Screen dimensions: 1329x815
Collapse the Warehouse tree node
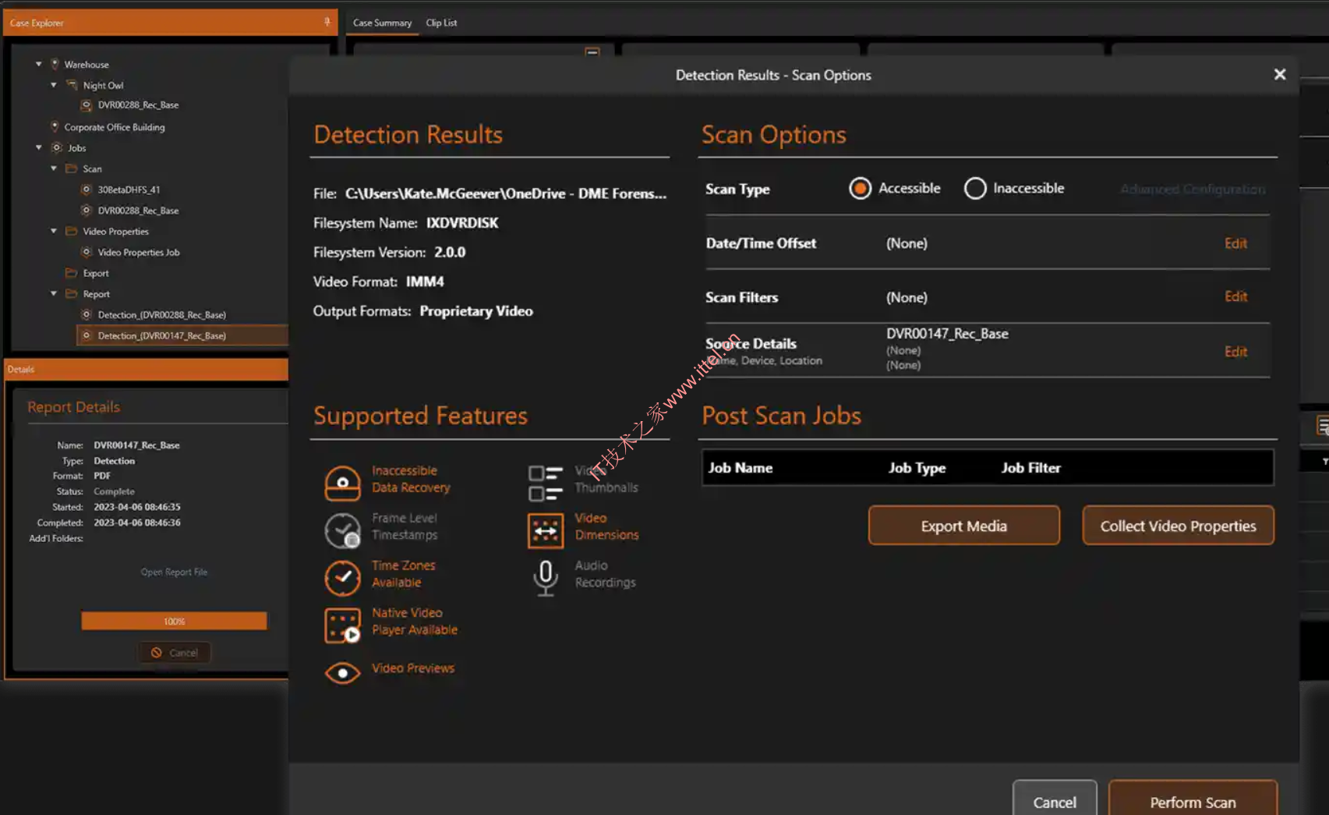(x=38, y=65)
